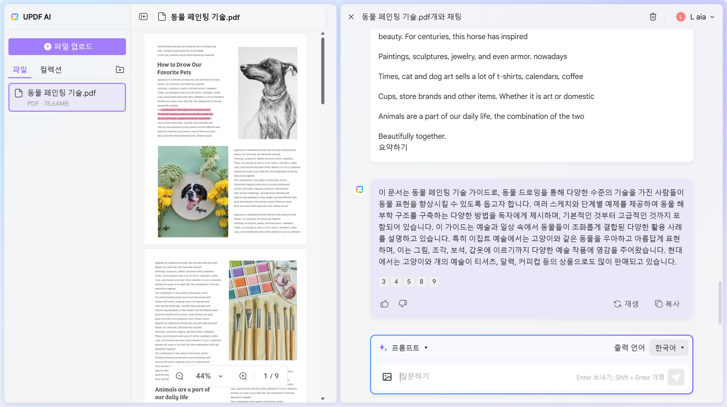Jump to page reference 5
The height and width of the screenshot is (407, 727).
pyautogui.click(x=409, y=281)
